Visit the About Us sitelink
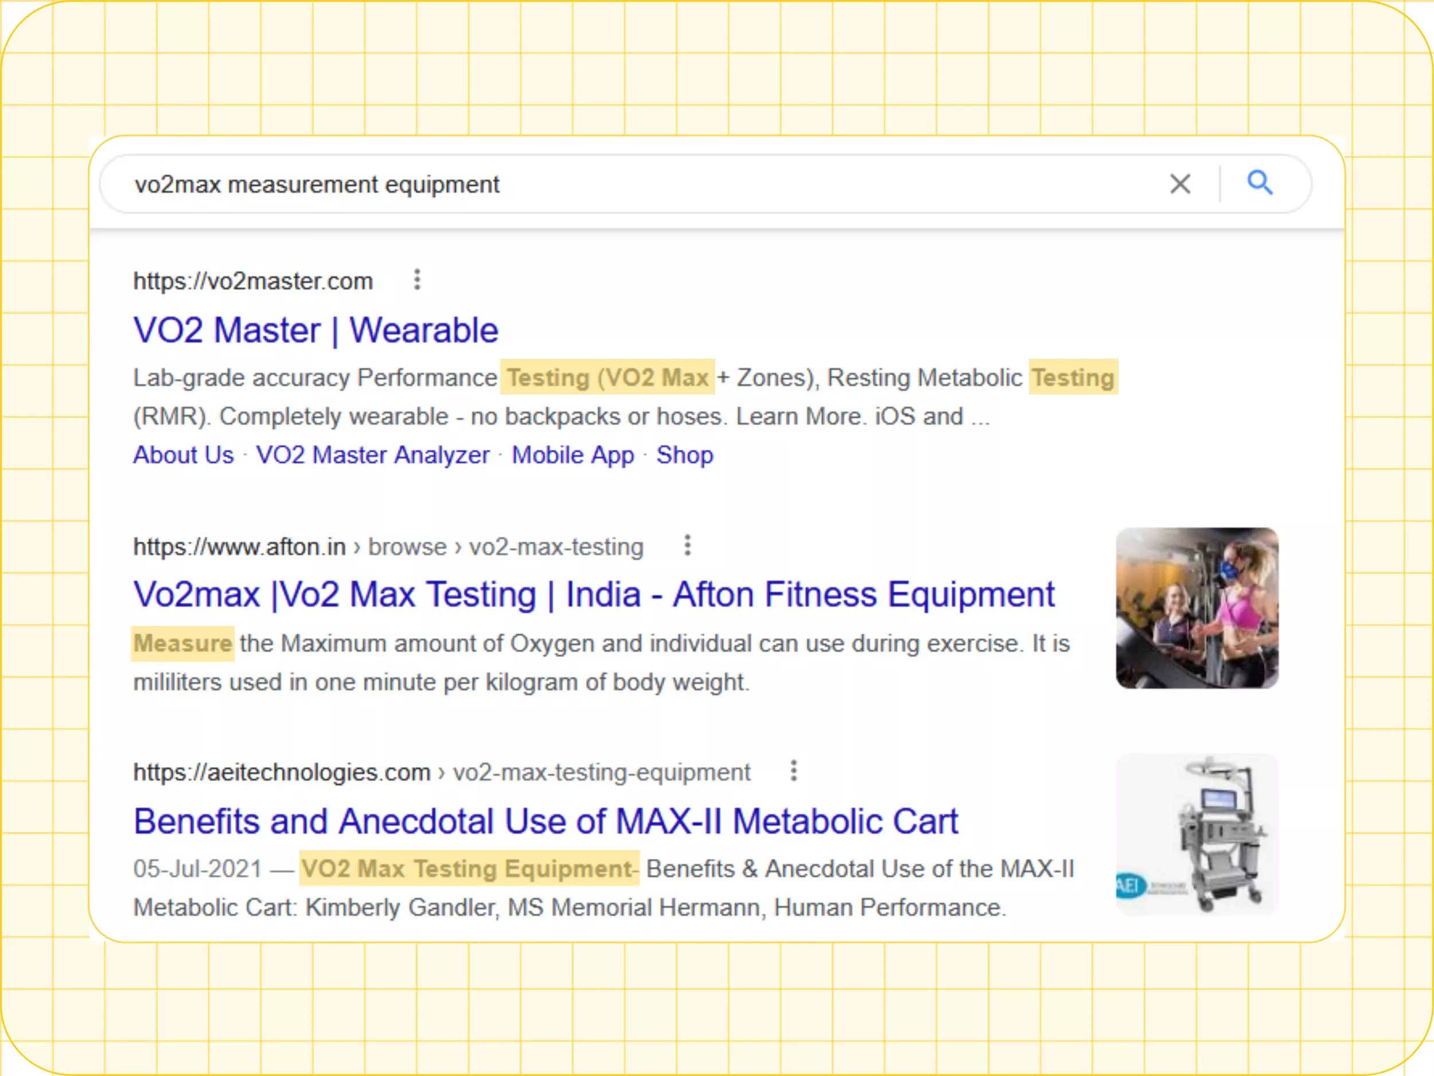The image size is (1434, 1076). tap(183, 455)
